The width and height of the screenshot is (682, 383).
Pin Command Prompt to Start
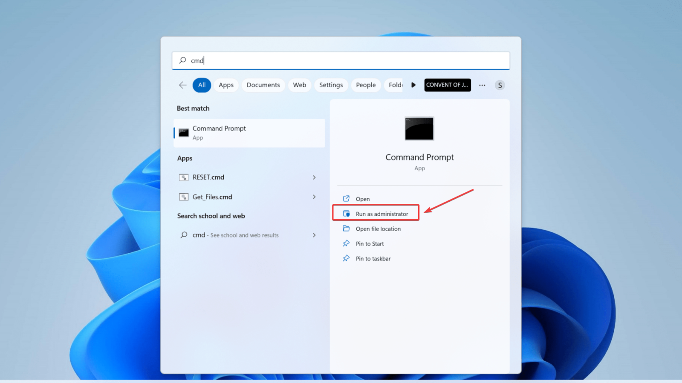click(370, 243)
